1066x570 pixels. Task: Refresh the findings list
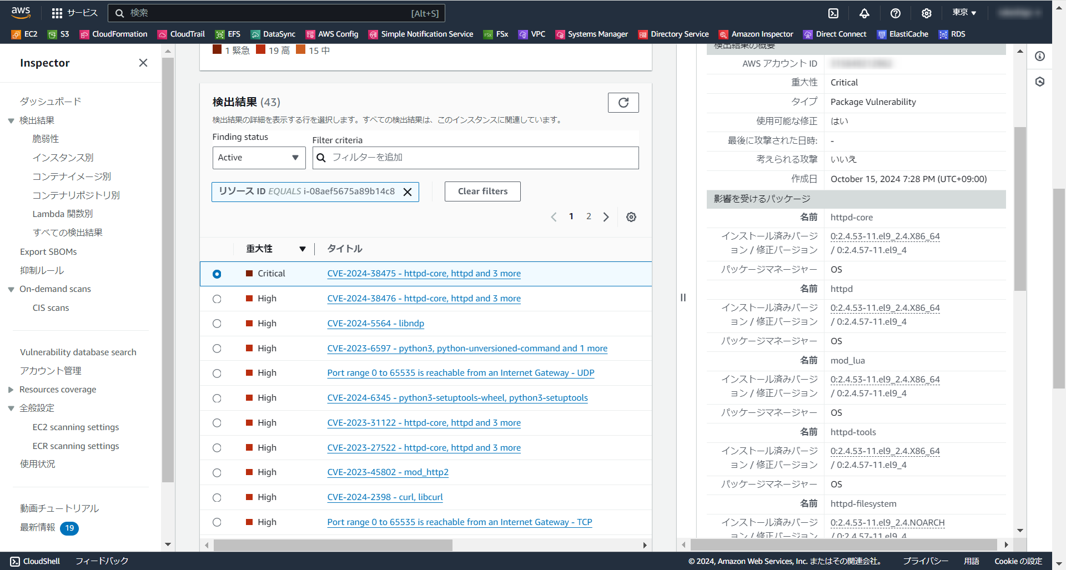pos(623,103)
